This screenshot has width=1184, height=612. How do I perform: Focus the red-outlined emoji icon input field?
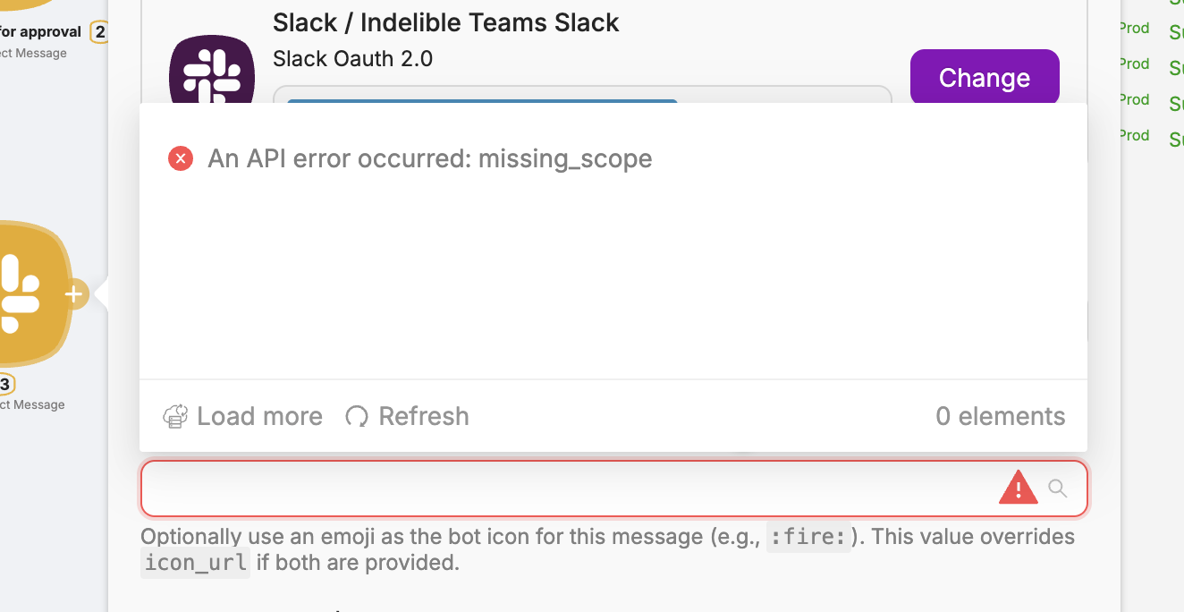tap(613, 489)
